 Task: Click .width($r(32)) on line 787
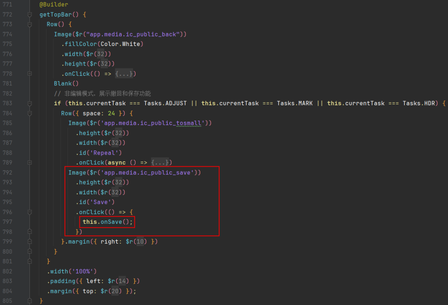click(x=100, y=143)
